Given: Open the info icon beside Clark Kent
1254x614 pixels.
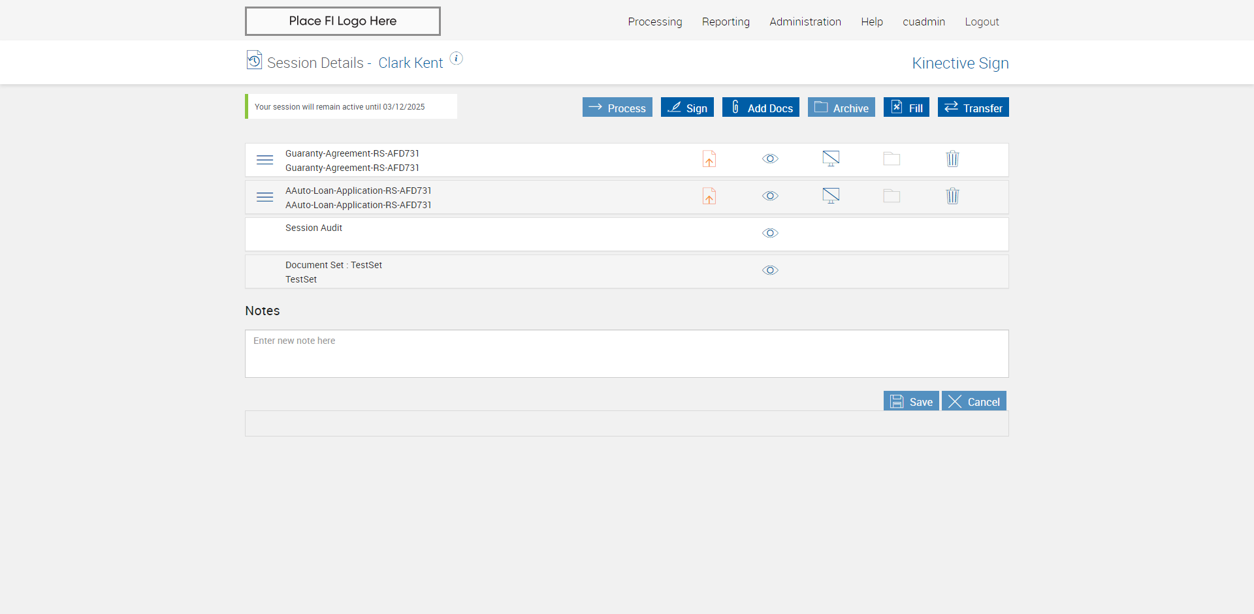Looking at the screenshot, I should 457,59.
